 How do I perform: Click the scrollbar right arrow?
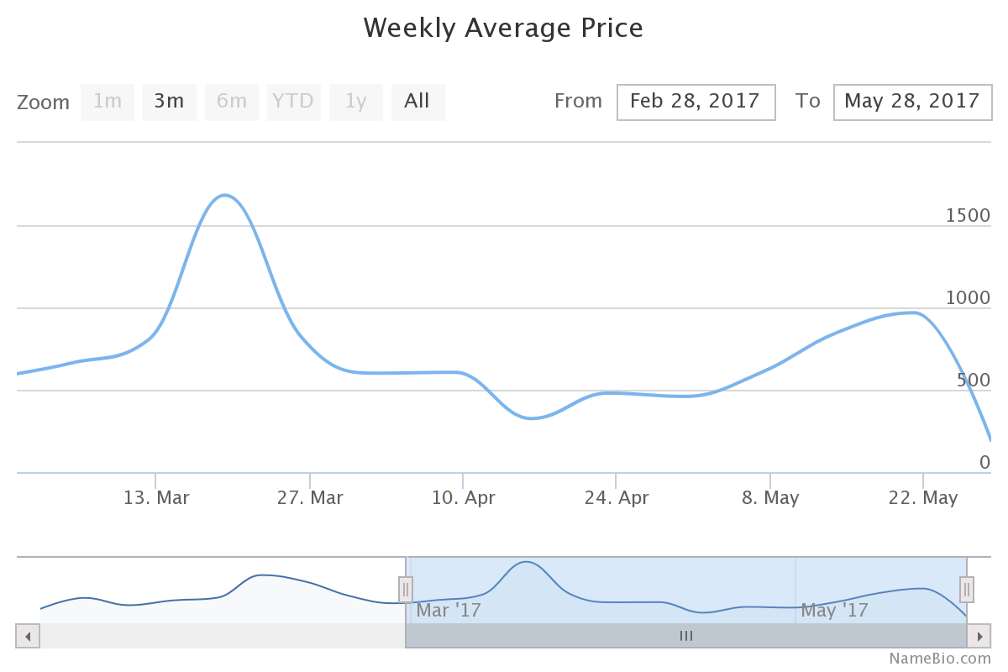click(979, 636)
